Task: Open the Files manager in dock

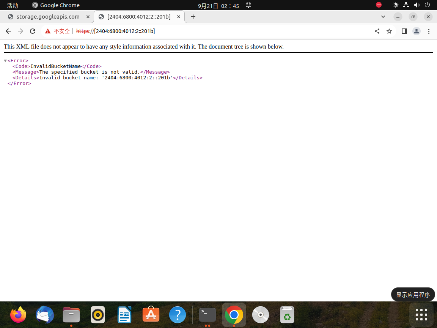Action: click(x=71, y=315)
